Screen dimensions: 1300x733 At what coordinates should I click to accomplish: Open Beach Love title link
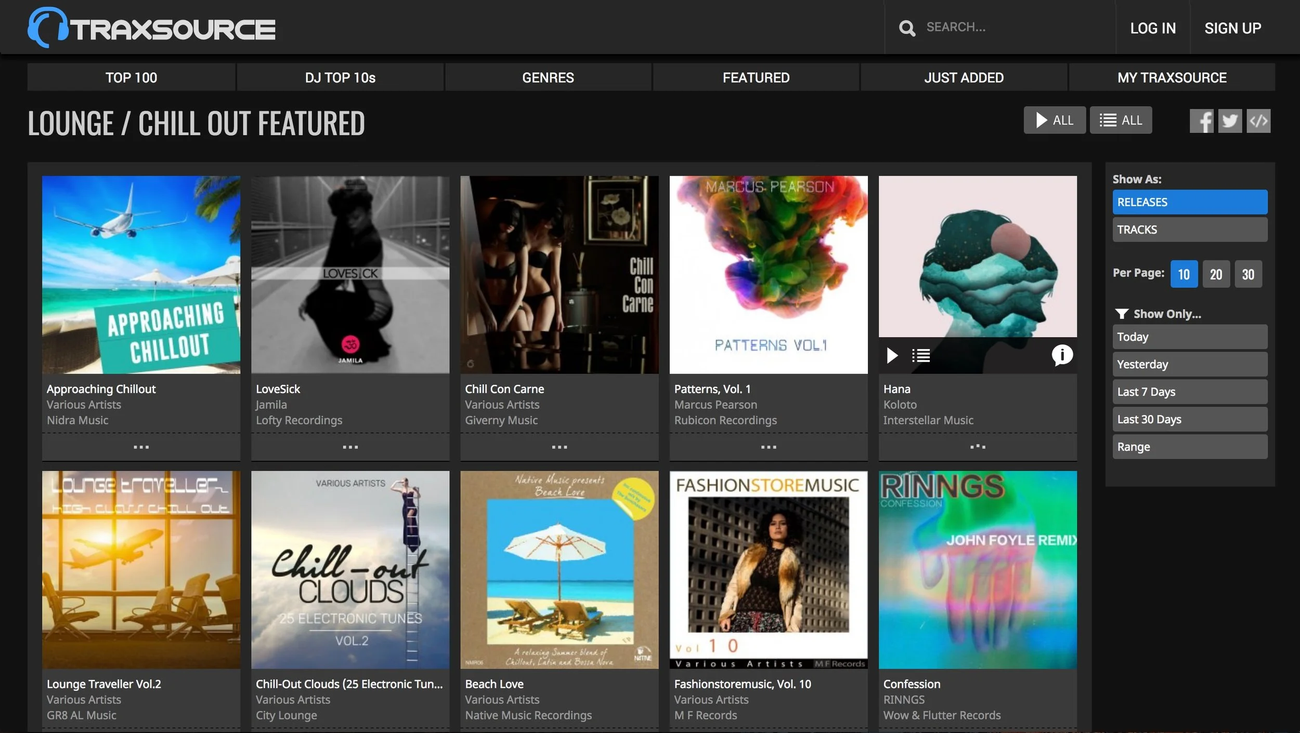click(494, 684)
